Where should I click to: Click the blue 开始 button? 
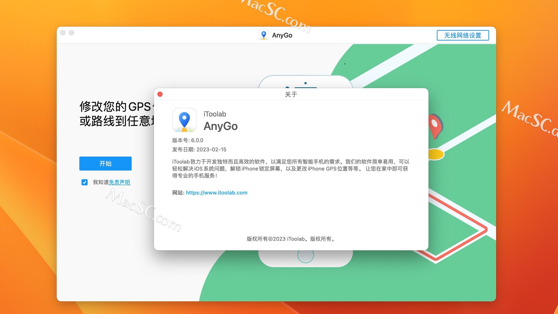point(105,163)
